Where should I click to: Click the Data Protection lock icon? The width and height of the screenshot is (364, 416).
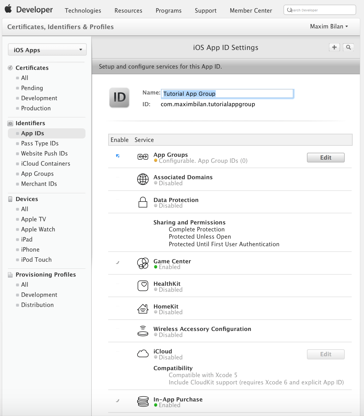(143, 202)
